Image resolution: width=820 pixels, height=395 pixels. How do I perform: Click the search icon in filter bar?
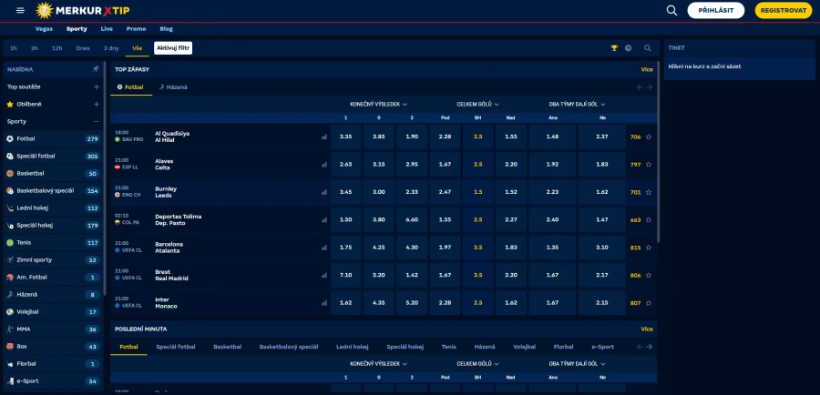coord(648,48)
